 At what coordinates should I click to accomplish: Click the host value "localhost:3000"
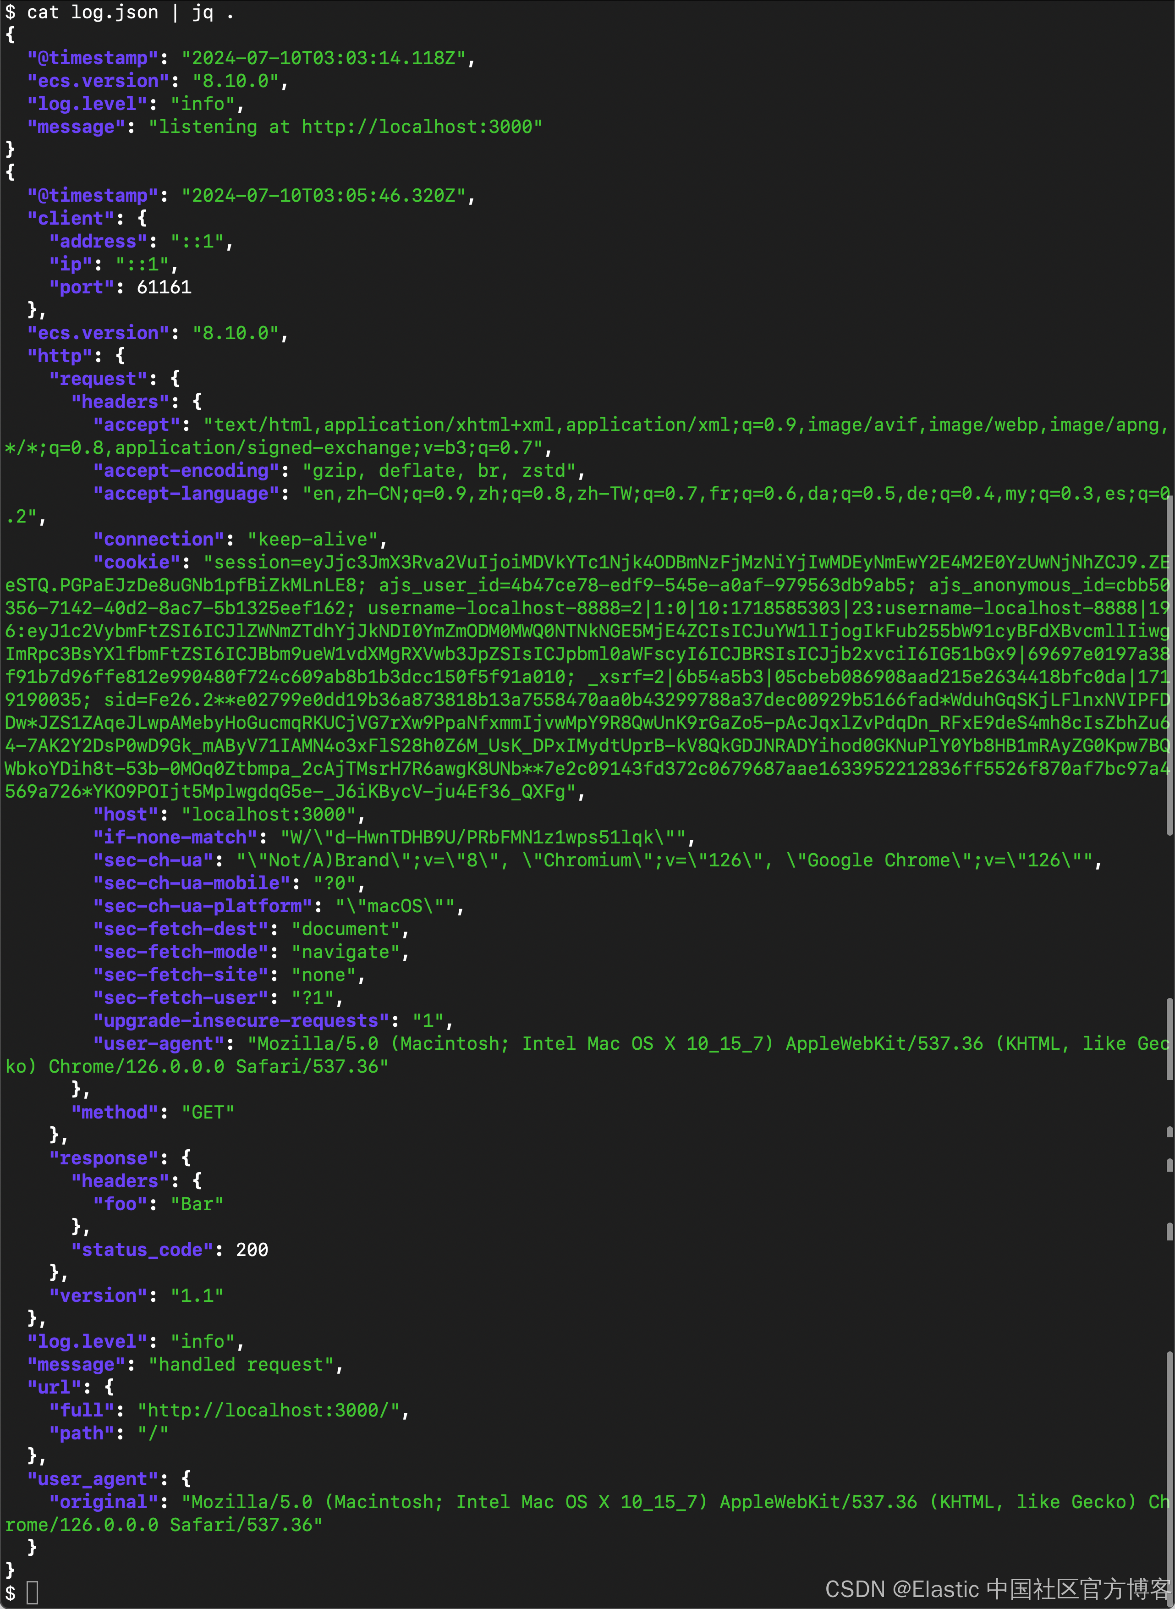coord(269,814)
